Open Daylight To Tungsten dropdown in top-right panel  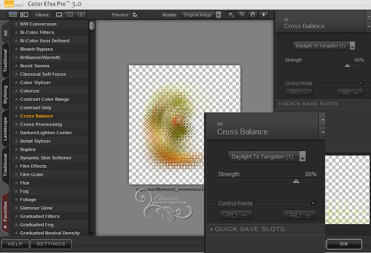[x=324, y=46]
